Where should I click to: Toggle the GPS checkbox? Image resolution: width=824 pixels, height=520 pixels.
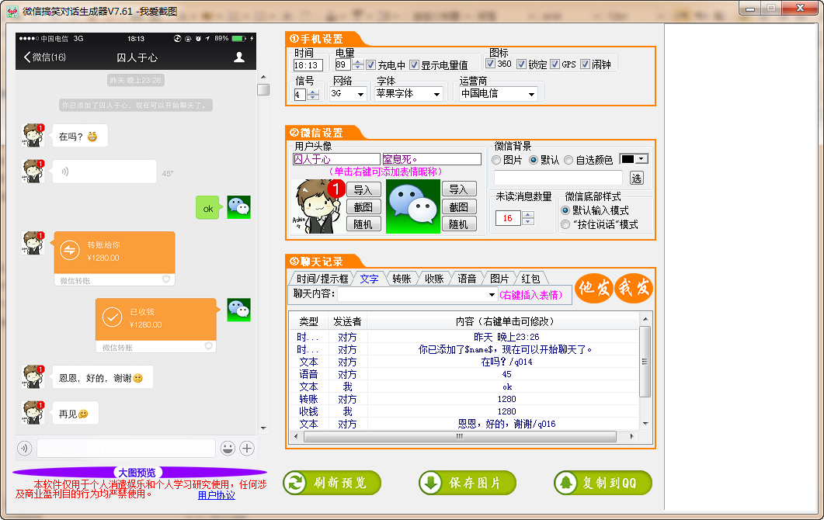pyautogui.click(x=555, y=64)
